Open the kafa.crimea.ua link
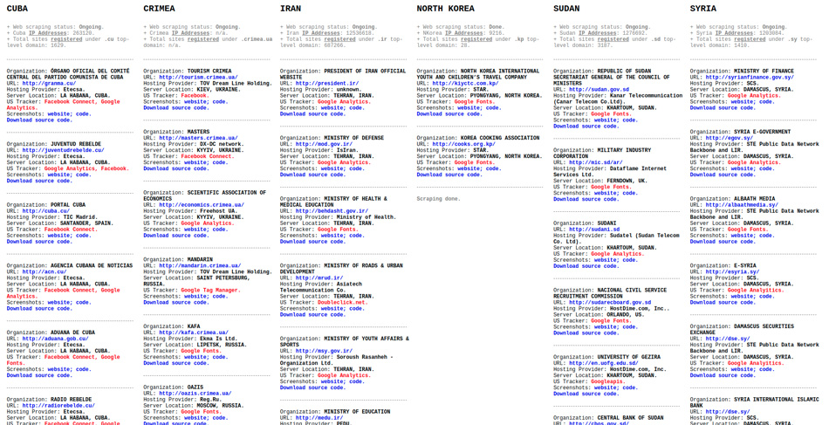 195,332
